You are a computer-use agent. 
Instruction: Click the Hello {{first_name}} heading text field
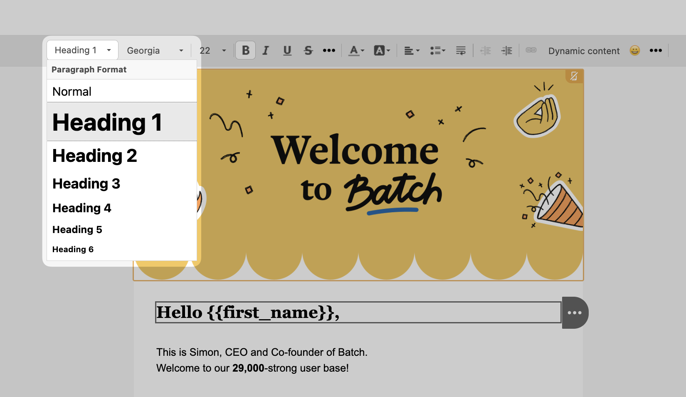358,313
